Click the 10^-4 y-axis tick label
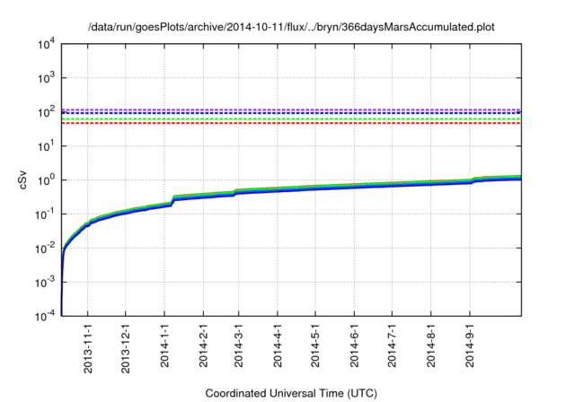575x402 pixels. coord(45,316)
